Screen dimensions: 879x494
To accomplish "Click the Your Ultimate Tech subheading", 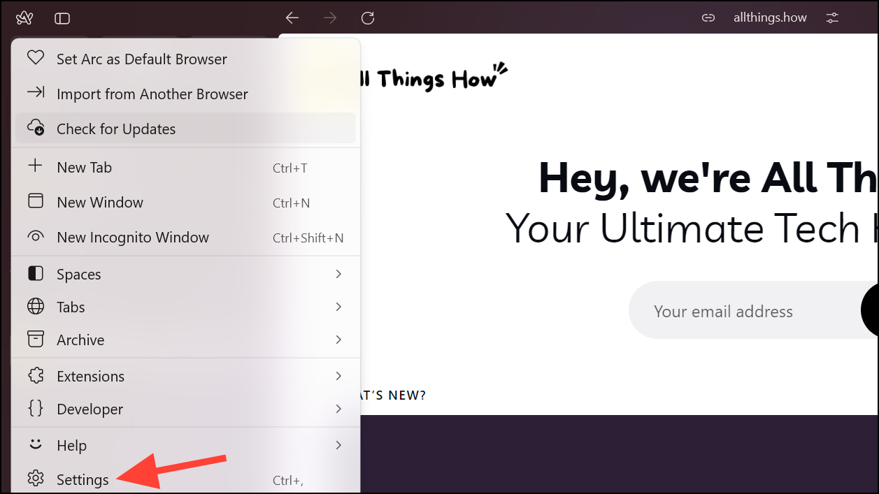I will pos(692,228).
